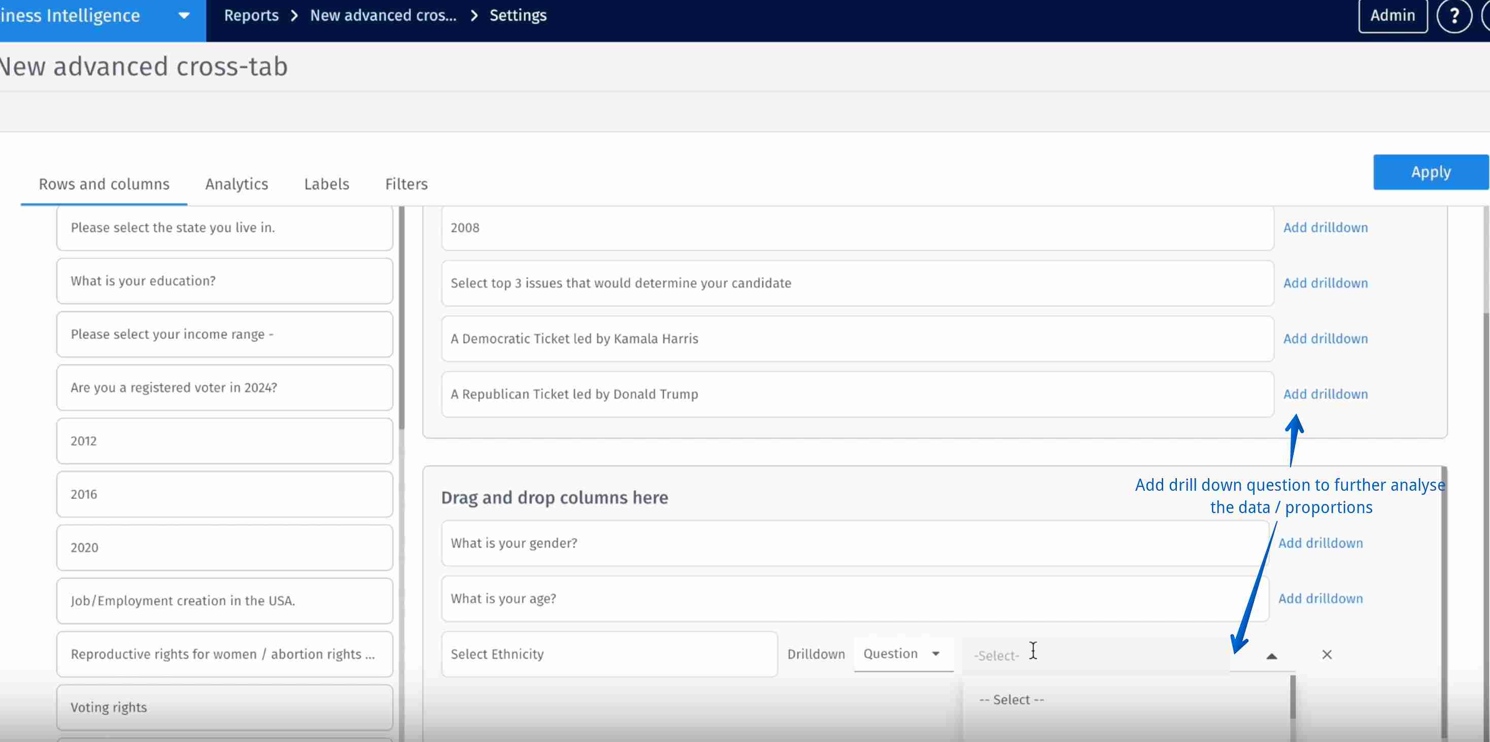Switch to the Filters tab

(406, 184)
